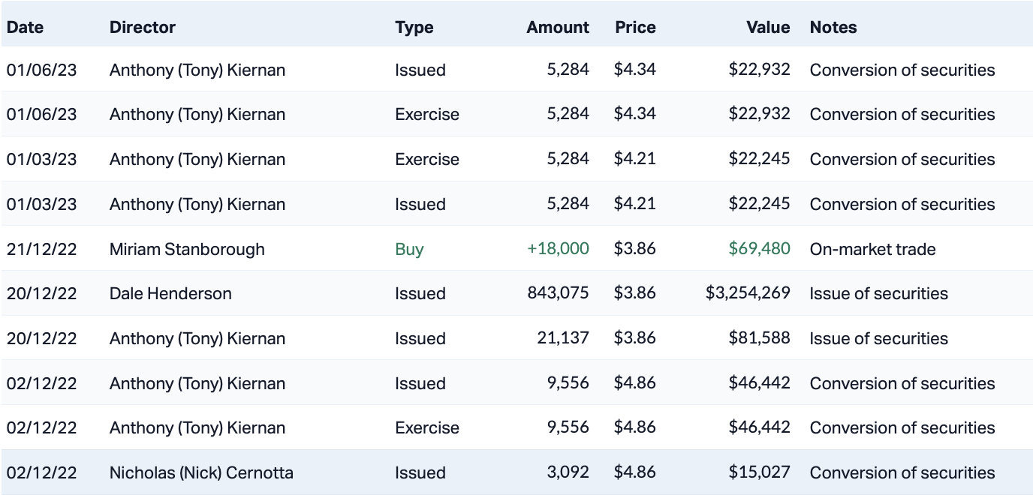Image resolution: width=1033 pixels, height=495 pixels.
Task: Open director Miriam Stanborough's name
Action: [x=187, y=249]
